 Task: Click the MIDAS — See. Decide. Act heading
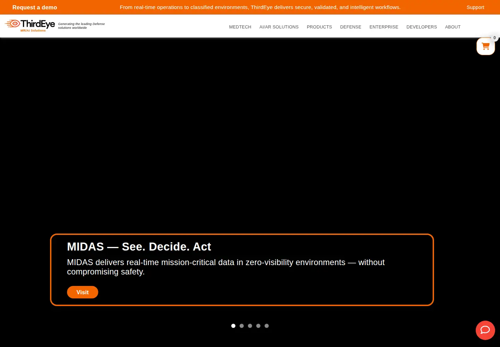[139, 247]
